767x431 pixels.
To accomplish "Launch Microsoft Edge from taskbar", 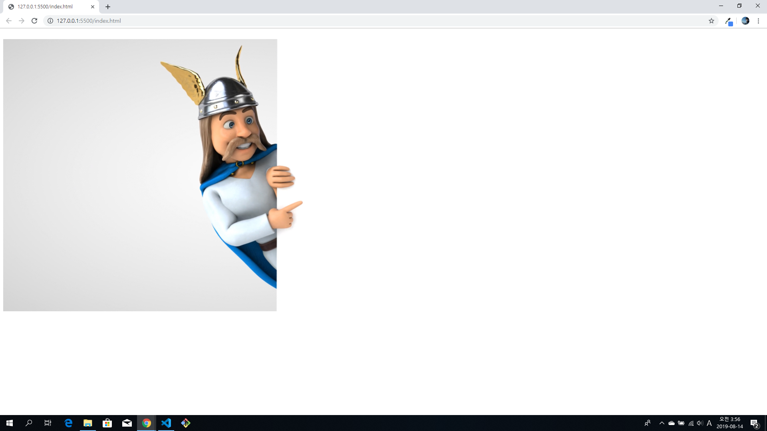I will pos(68,423).
